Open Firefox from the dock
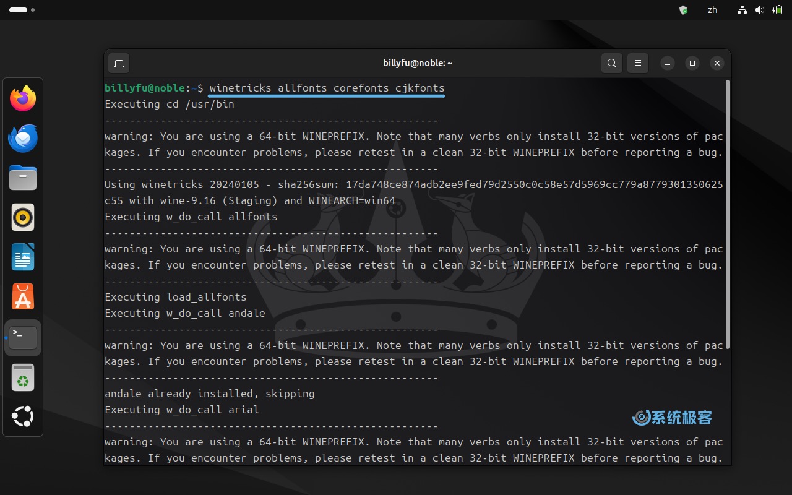792x495 pixels. click(23, 98)
